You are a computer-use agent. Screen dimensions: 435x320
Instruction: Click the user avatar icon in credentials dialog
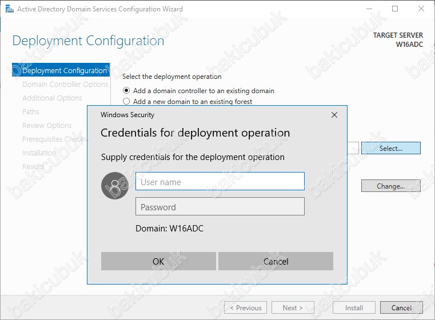[x=115, y=186]
